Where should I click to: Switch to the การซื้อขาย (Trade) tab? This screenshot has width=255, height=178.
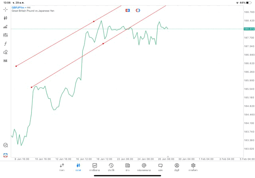[95, 167]
